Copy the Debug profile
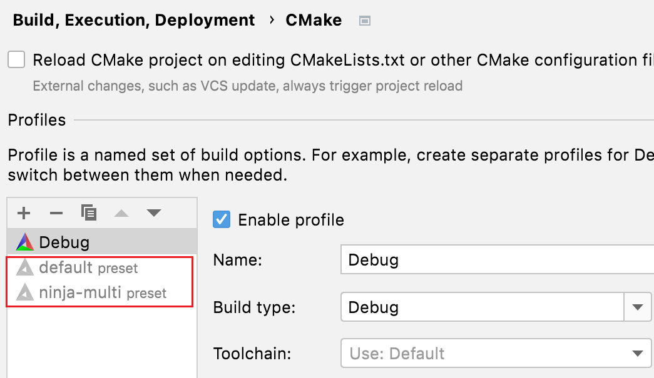 point(89,213)
